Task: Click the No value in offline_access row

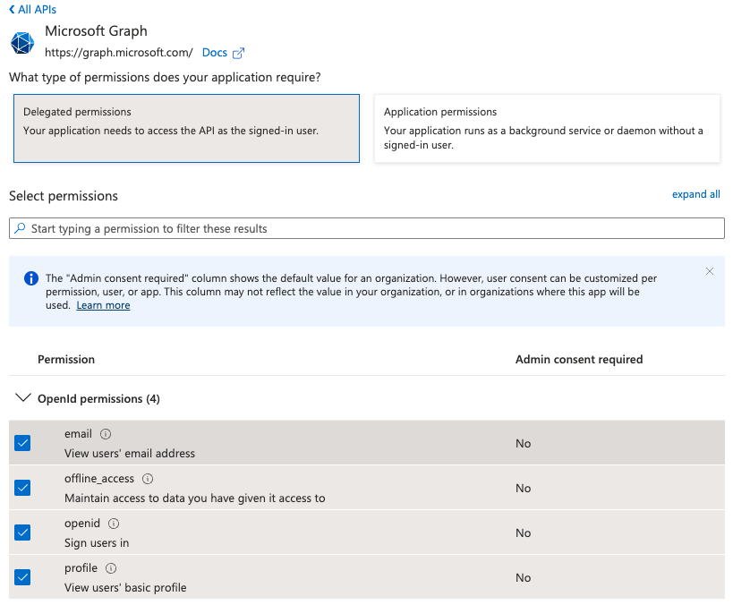Action: [523, 488]
